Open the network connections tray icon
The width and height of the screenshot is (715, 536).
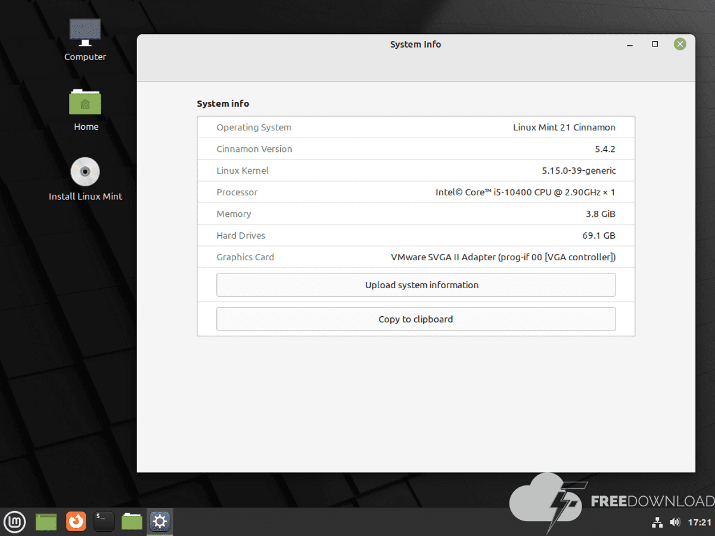coord(657,522)
